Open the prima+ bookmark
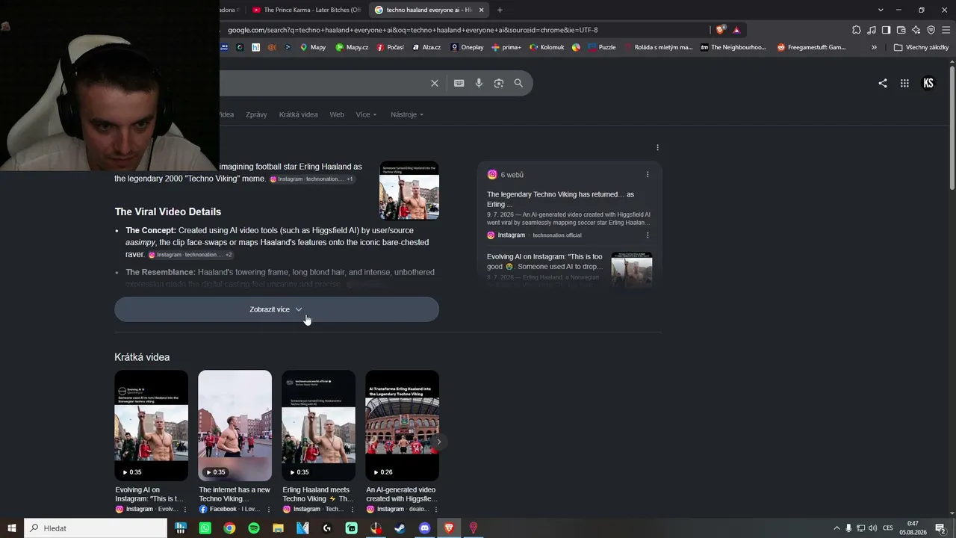This screenshot has width=956, height=538. (x=506, y=47)
